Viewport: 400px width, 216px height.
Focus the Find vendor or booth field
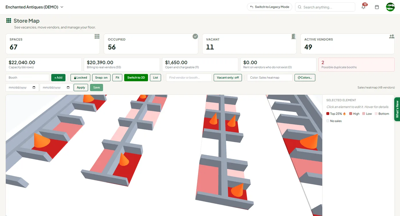coord(189,78)
